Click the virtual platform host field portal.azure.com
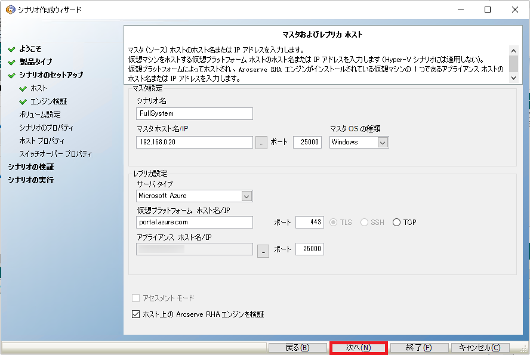530x355 pixels. pyautogui.click(x=195, y=223)
